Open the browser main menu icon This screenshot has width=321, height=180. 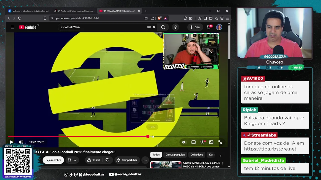227,18
